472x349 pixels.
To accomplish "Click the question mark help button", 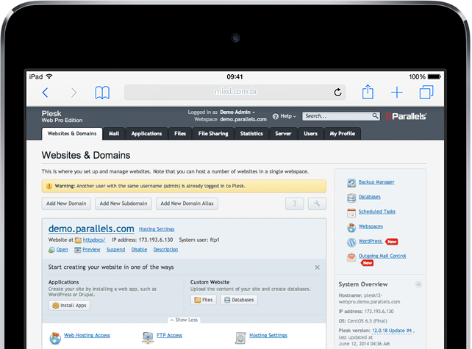I will (294, 204).
